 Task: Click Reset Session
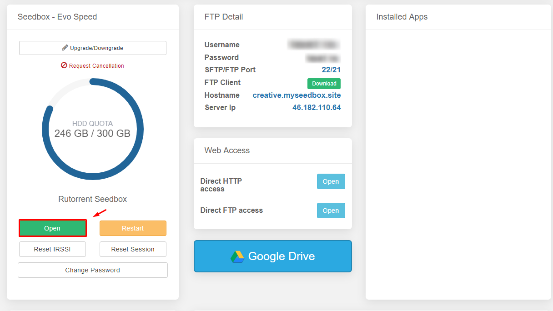(x=133, y=249)
